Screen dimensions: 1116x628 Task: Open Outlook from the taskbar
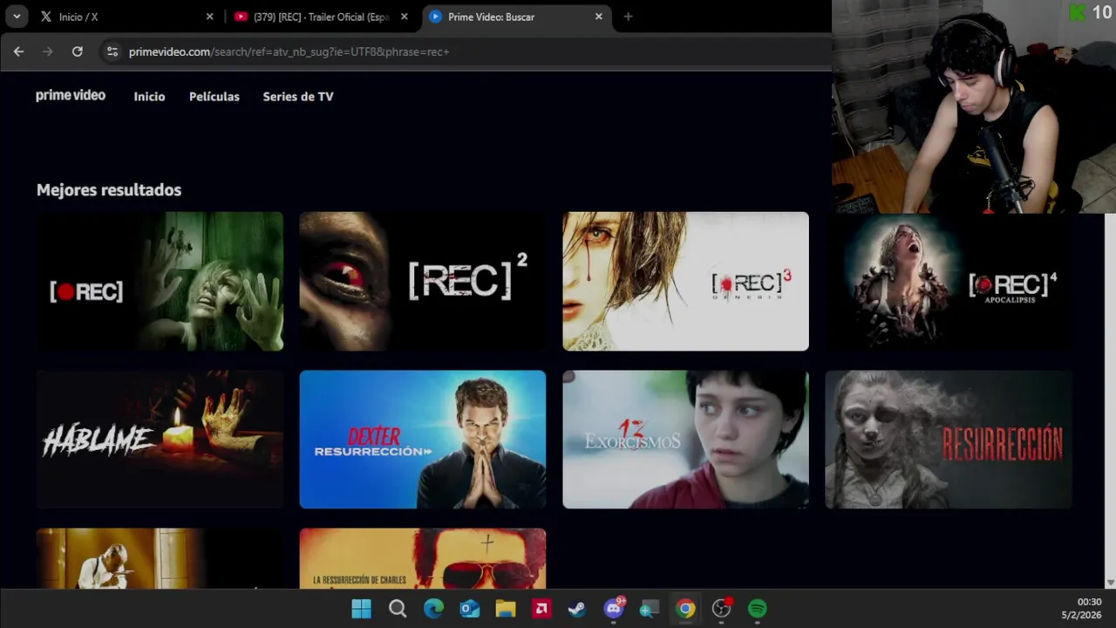tap(469, 609)
